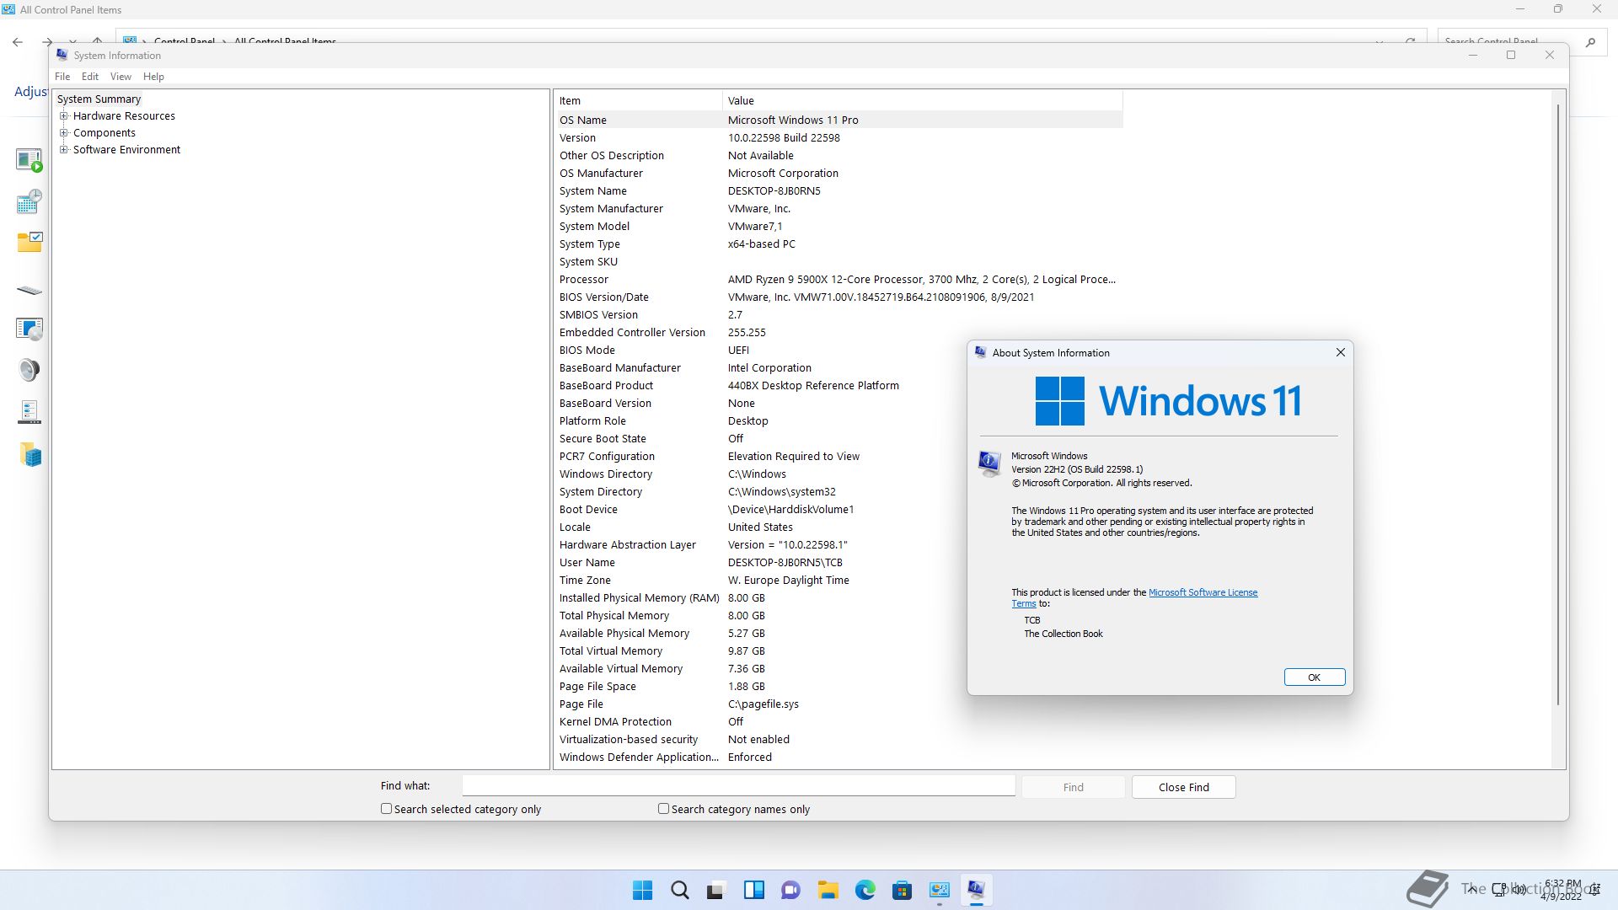Open Microsoft Store from the taskbar
The image size is (1618, 910).
click(x=902, y=890)
